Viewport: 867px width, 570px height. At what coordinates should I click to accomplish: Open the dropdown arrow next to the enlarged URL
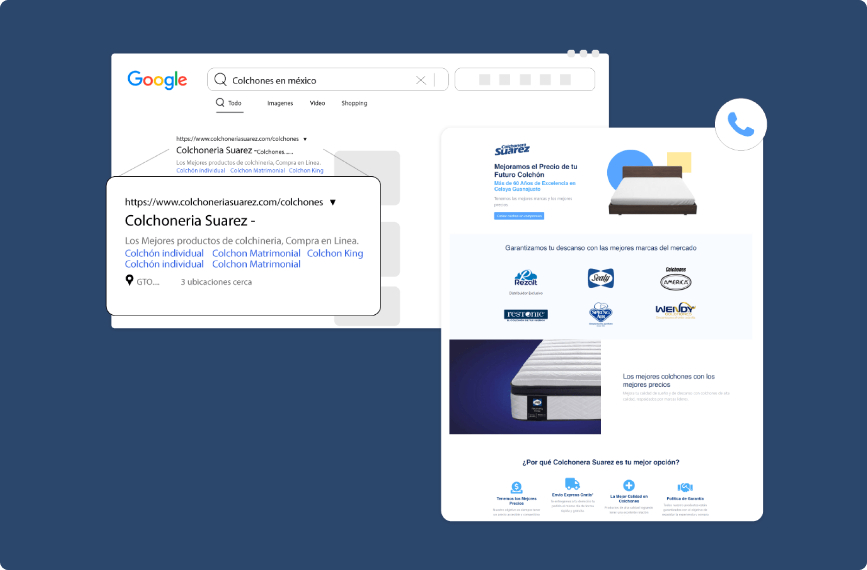click(x=333, y=202)
